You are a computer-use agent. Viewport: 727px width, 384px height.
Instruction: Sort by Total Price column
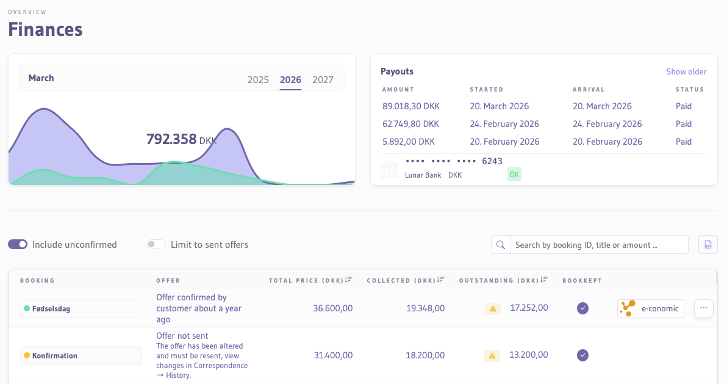click(x=348, y=280)
